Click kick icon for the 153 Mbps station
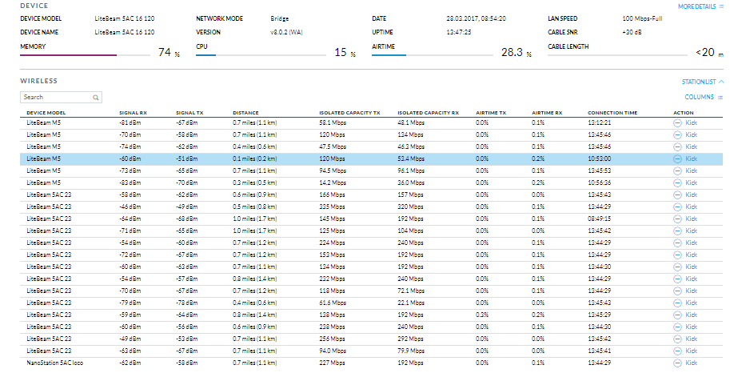This screenshot has width=738, height=377. pos(677,255)
